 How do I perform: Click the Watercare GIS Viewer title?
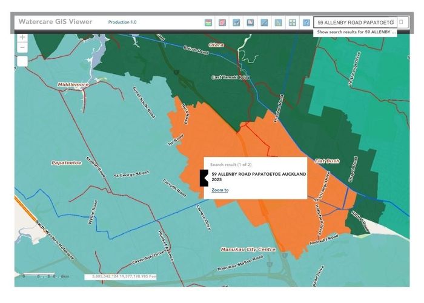(x=55, y=22)
